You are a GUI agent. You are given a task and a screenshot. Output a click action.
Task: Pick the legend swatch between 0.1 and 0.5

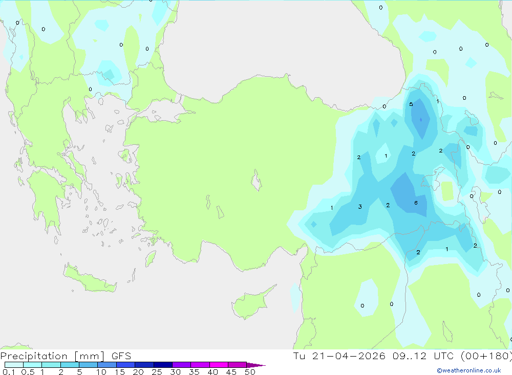14,365
